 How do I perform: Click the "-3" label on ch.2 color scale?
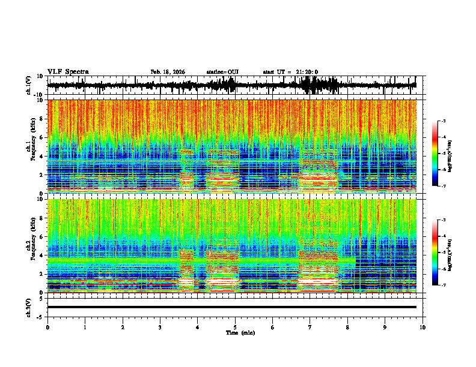click(443, 220)
